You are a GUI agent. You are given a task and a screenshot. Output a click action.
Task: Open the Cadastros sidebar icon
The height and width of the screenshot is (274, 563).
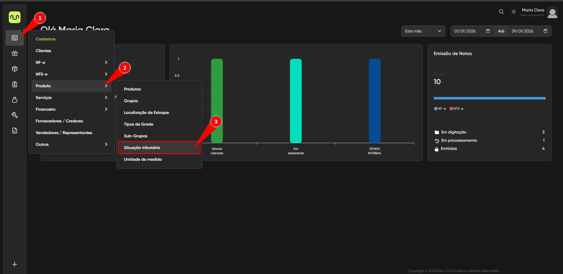[x=15, y=38]
